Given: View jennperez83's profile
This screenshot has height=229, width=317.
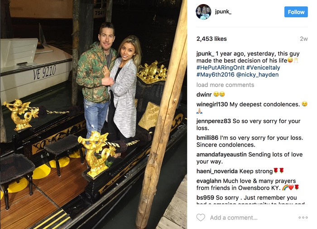Looking at the screenshot, I should click(213, 121).
